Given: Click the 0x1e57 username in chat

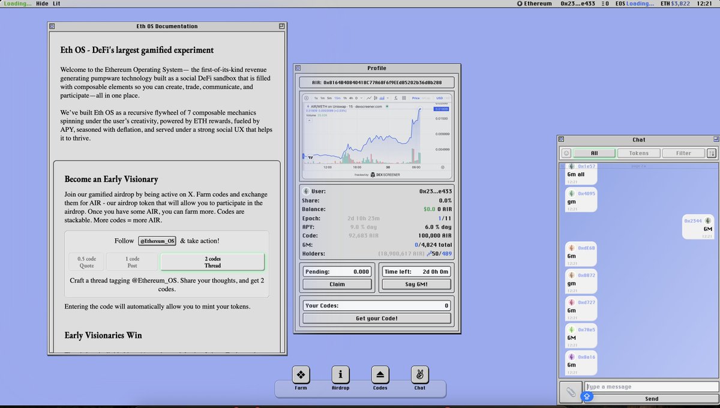Looking at the screenshot, I should click(587, 166).
